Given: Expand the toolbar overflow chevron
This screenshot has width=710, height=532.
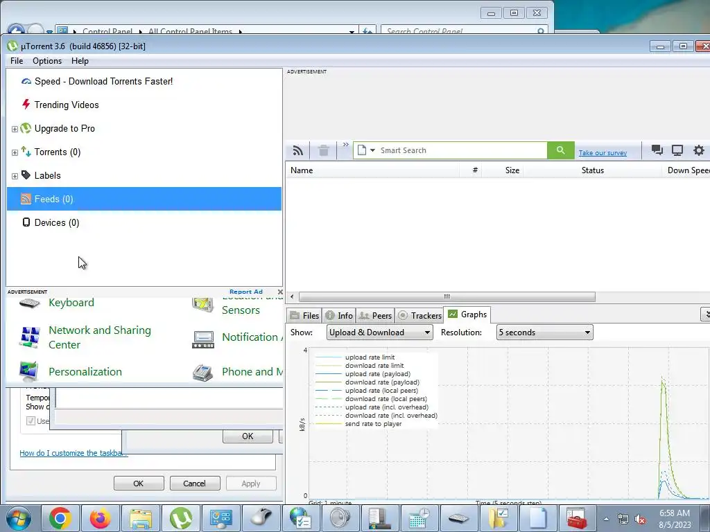Looking at the screenshot, I should (346, 145).
